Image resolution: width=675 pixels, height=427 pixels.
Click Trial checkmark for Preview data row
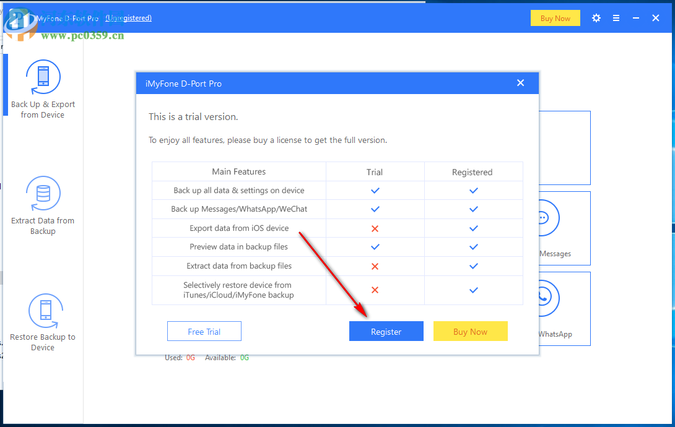[x=375, y=248]
